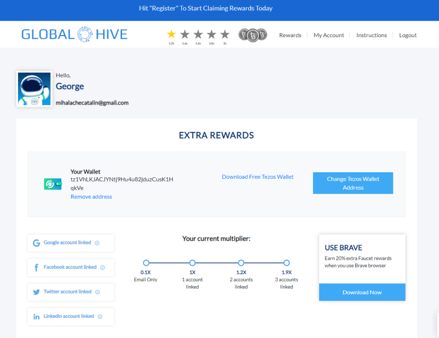439x338 pixels.
Task: Click the Twitter bird icon
Action: (x=36, y=292)
